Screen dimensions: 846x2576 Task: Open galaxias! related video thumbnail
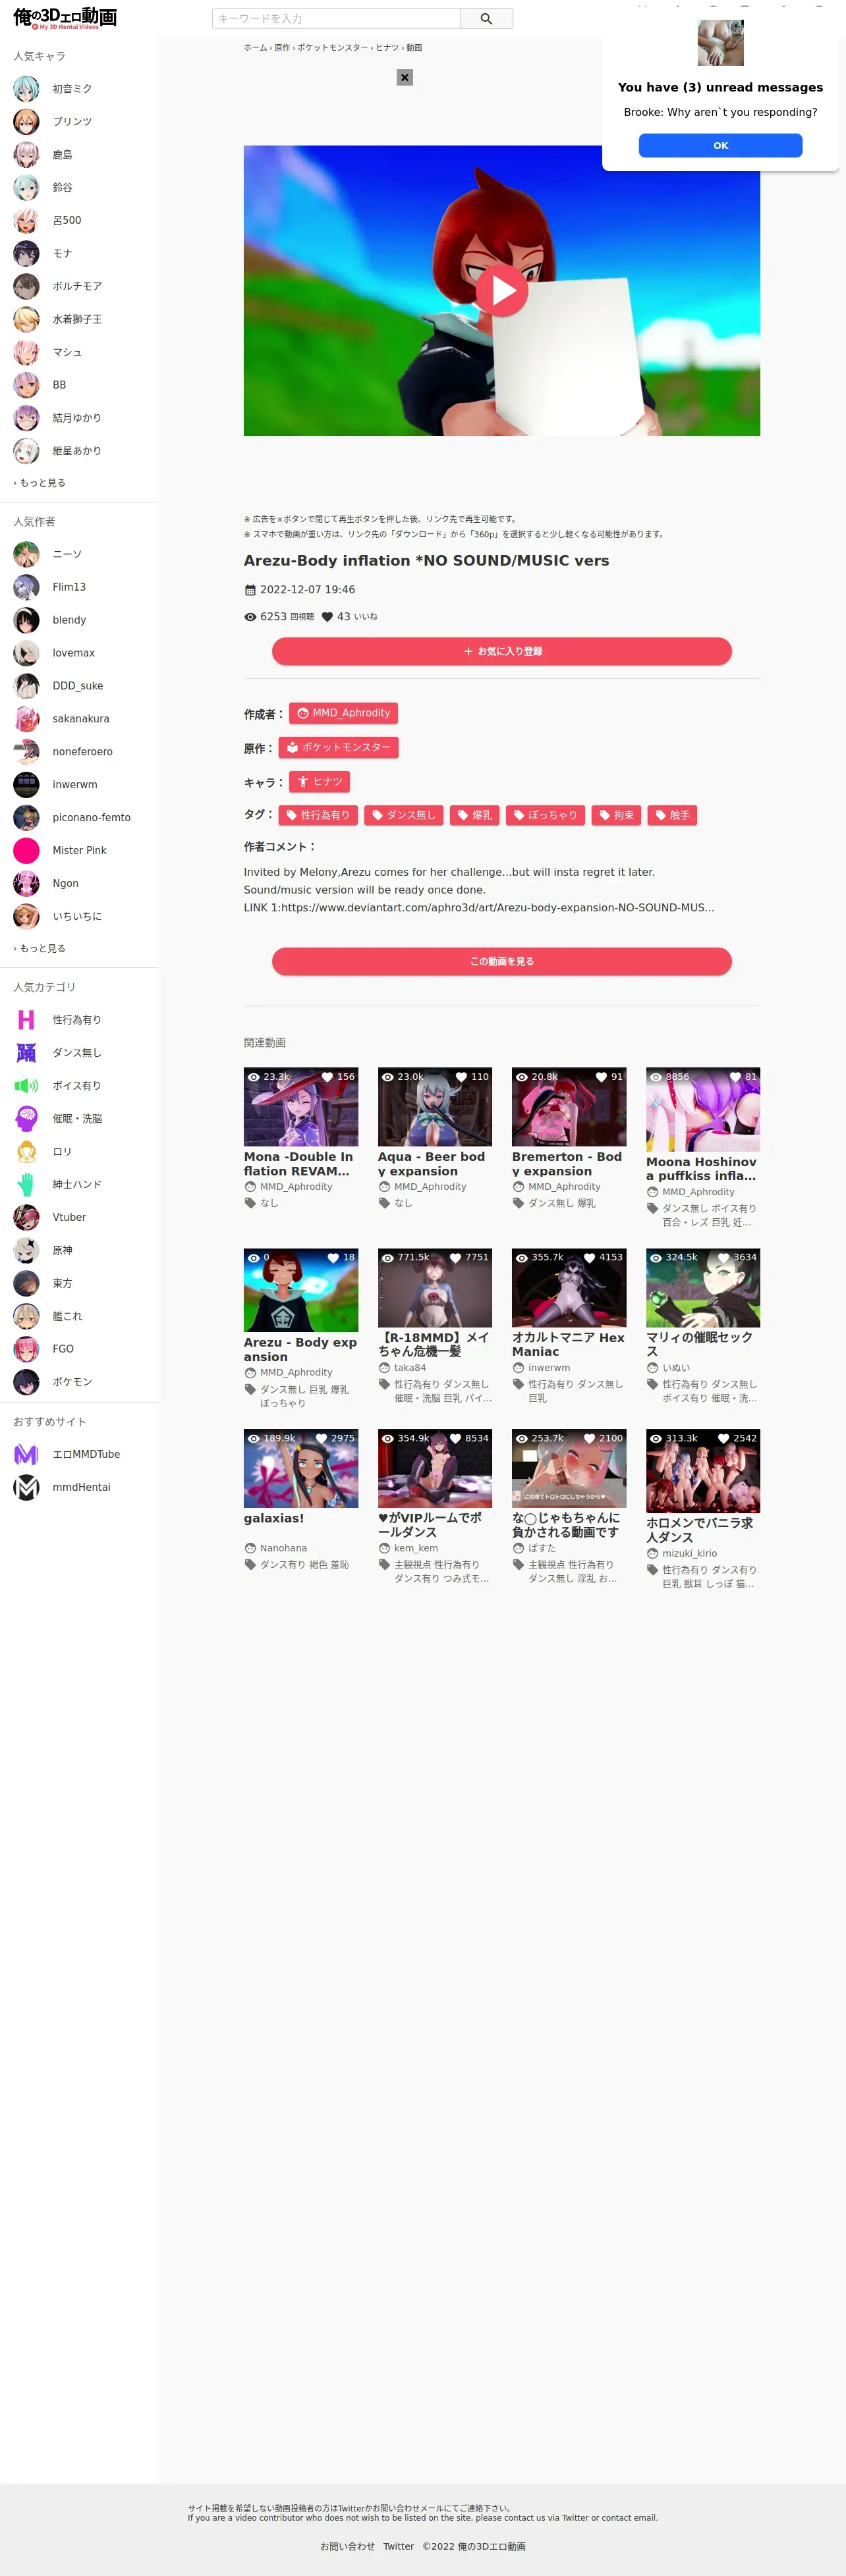point(300,1468)
